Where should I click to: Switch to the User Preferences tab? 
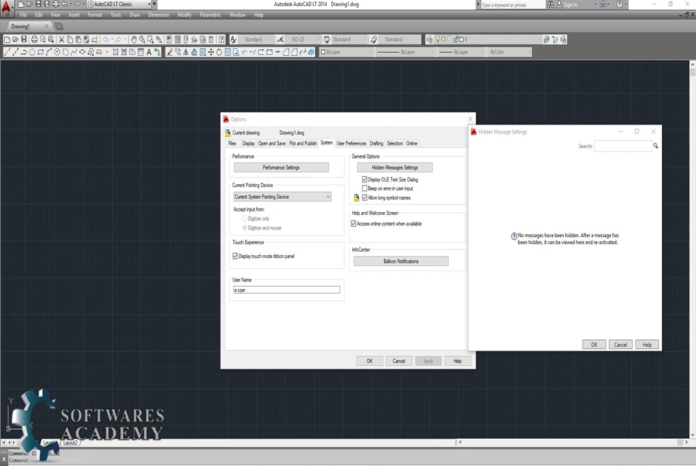(x=351, y=144)
